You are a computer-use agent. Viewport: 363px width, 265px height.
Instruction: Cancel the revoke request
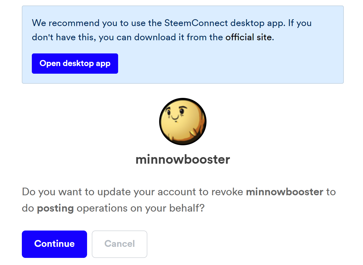[119, 244]
